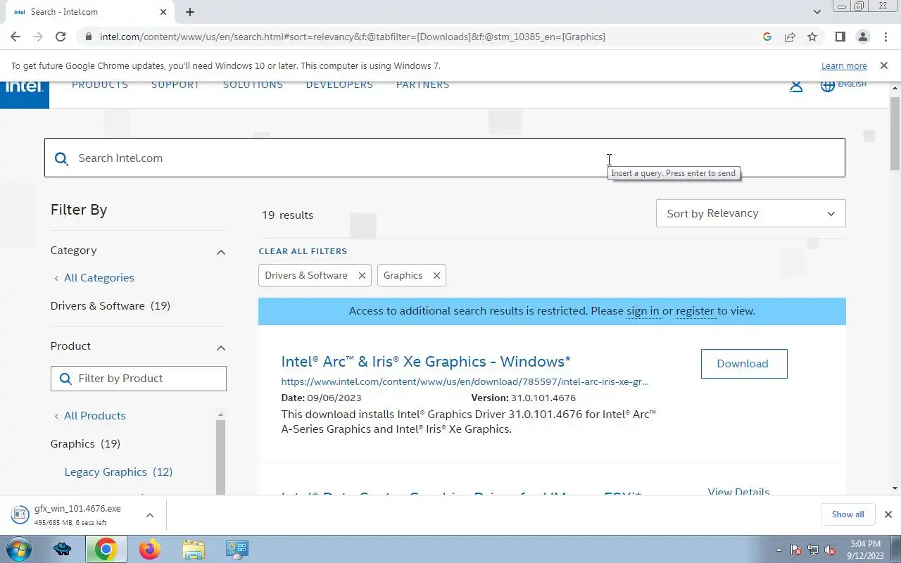Click the register link
The width and height of the screenshot is (901, 563).
coord(695,311)
